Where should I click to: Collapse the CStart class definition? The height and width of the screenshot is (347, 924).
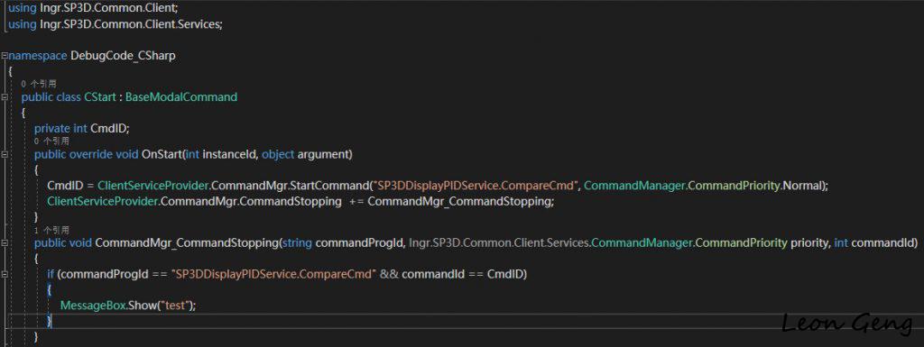pyautogui.click(x=5, y=97)
